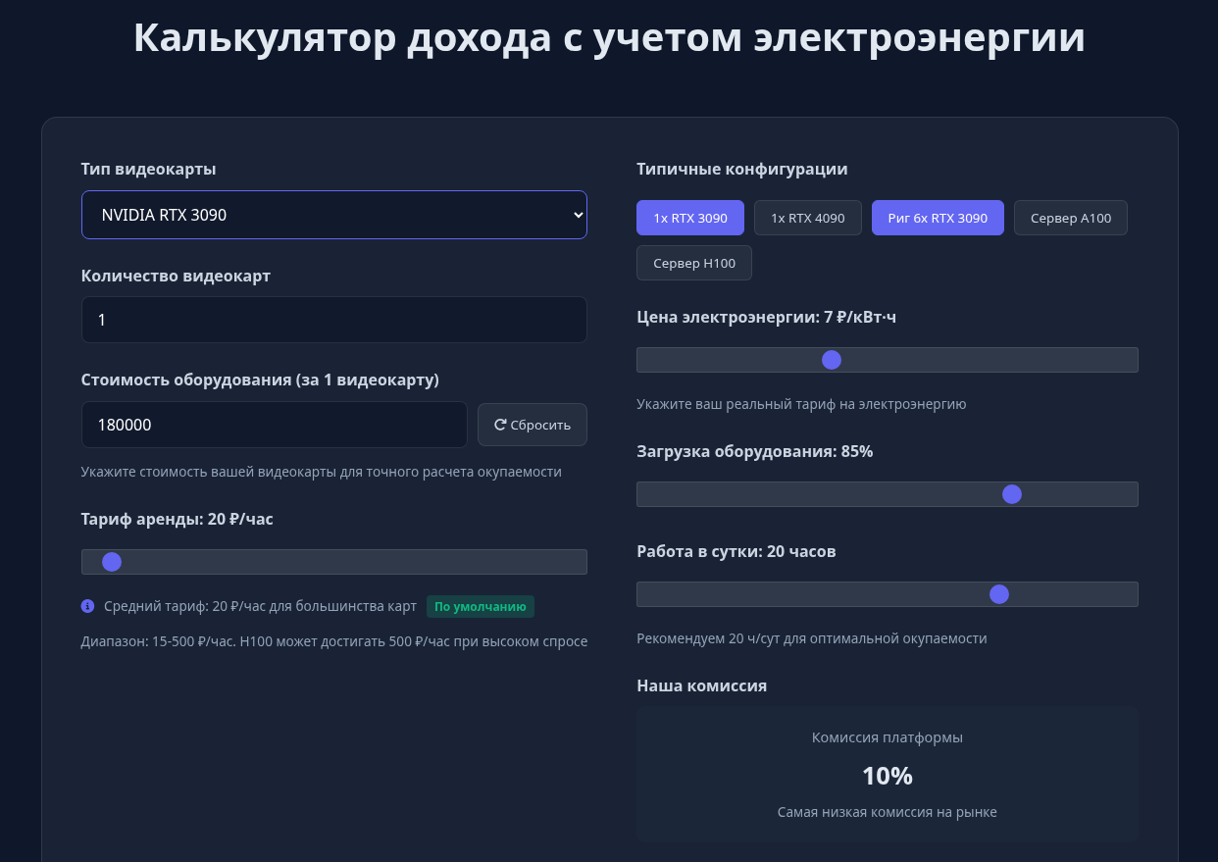Pick the 'Сервер A100' configuration
The height and width of the screenshot is (862, 1218).
tap(1071, 218)
